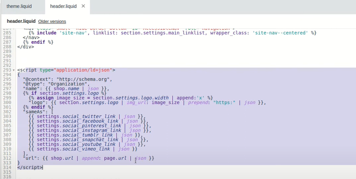356x179 pixels.
Task: Click line number 302 in the gutter
Action: [x=7, y=111]
